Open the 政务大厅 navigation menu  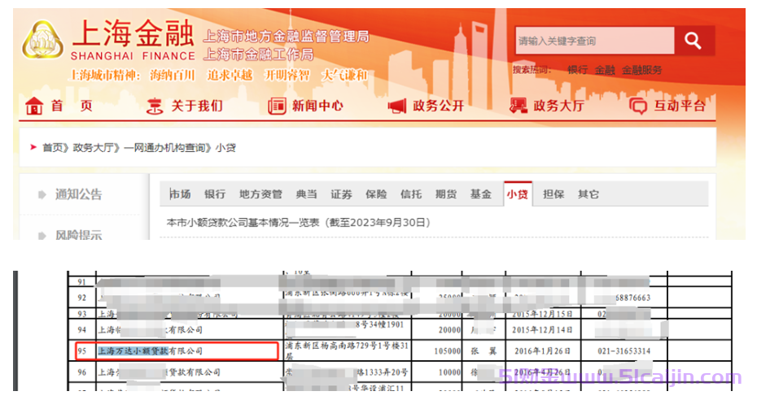559,106
